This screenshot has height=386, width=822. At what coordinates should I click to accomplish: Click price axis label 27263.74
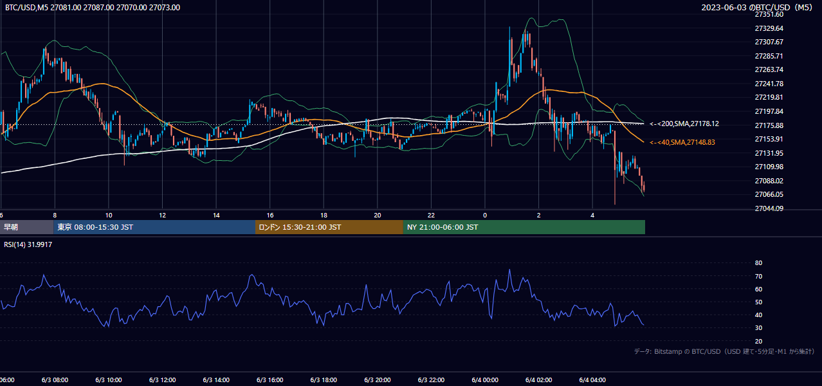pyautogui.click(x=769, y=69)
